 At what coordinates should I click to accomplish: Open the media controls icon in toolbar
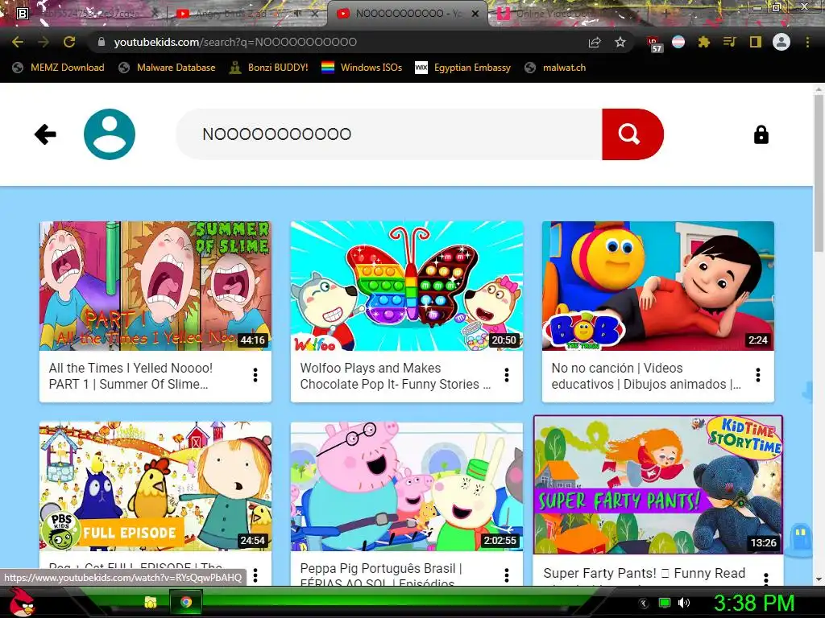[729, 42]
